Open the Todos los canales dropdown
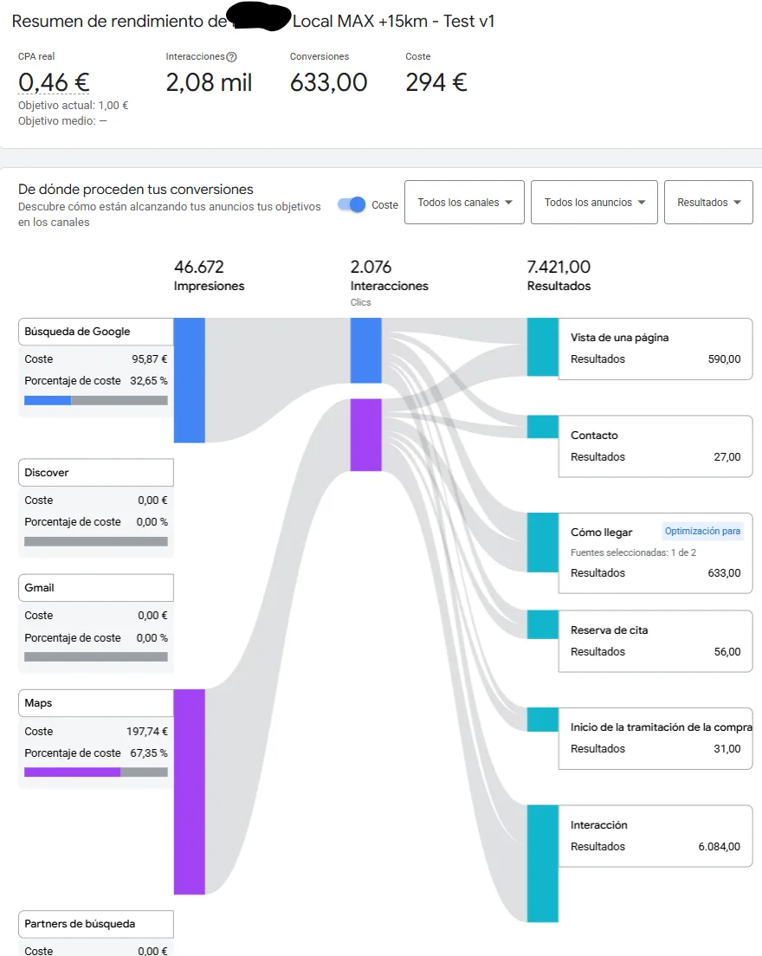The height and width of the screenshot is (956, 762). 464,203
